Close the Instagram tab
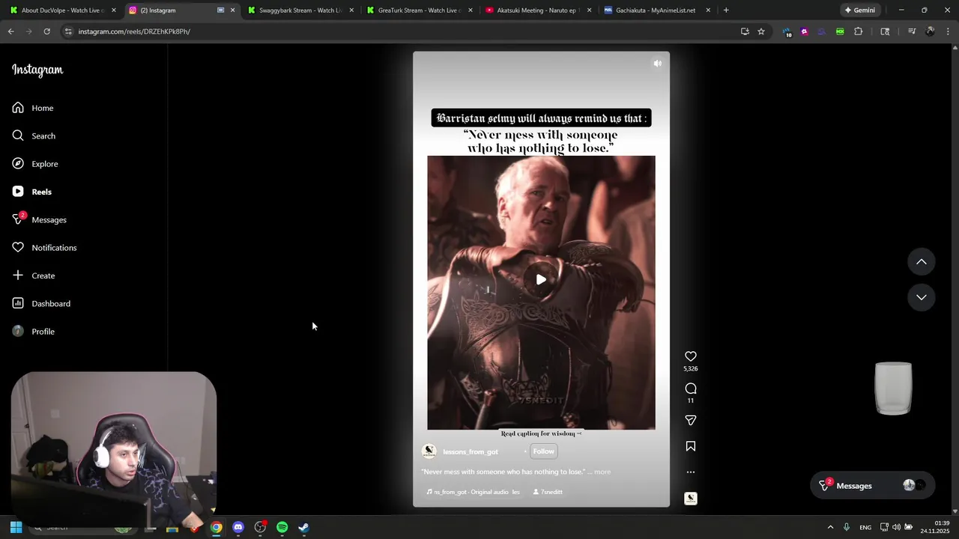The width and height of the screenshot is (959, 539). (x=232, y=10)
